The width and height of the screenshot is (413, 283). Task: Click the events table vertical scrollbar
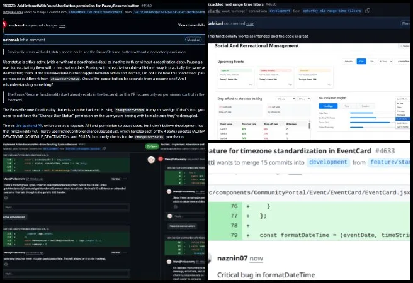[310, 125]
